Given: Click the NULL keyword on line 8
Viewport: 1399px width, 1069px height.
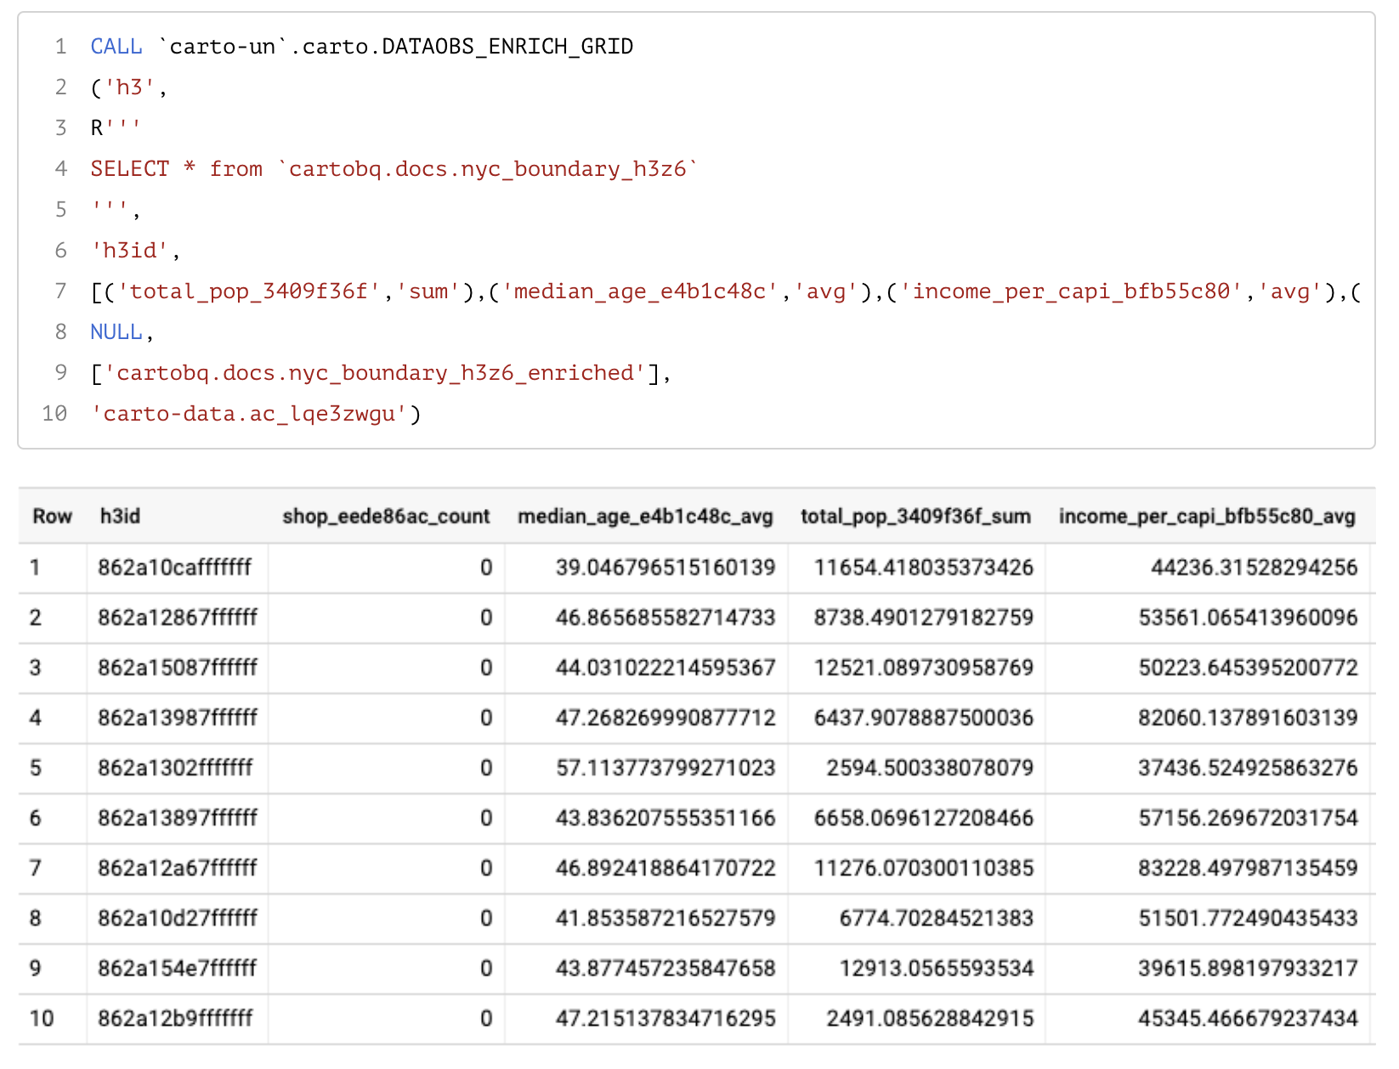Looking at the screenshot, I should point(116,332).
